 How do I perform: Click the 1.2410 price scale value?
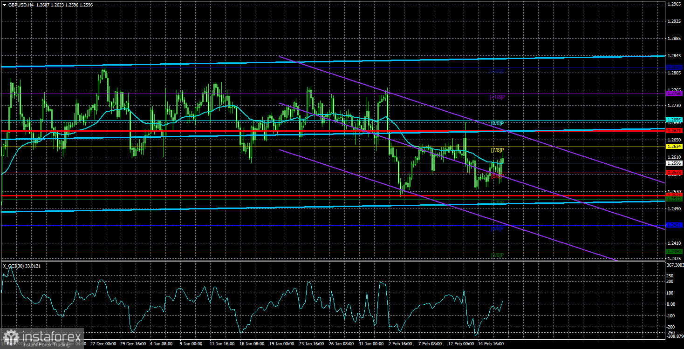click(x=673, y=243)
